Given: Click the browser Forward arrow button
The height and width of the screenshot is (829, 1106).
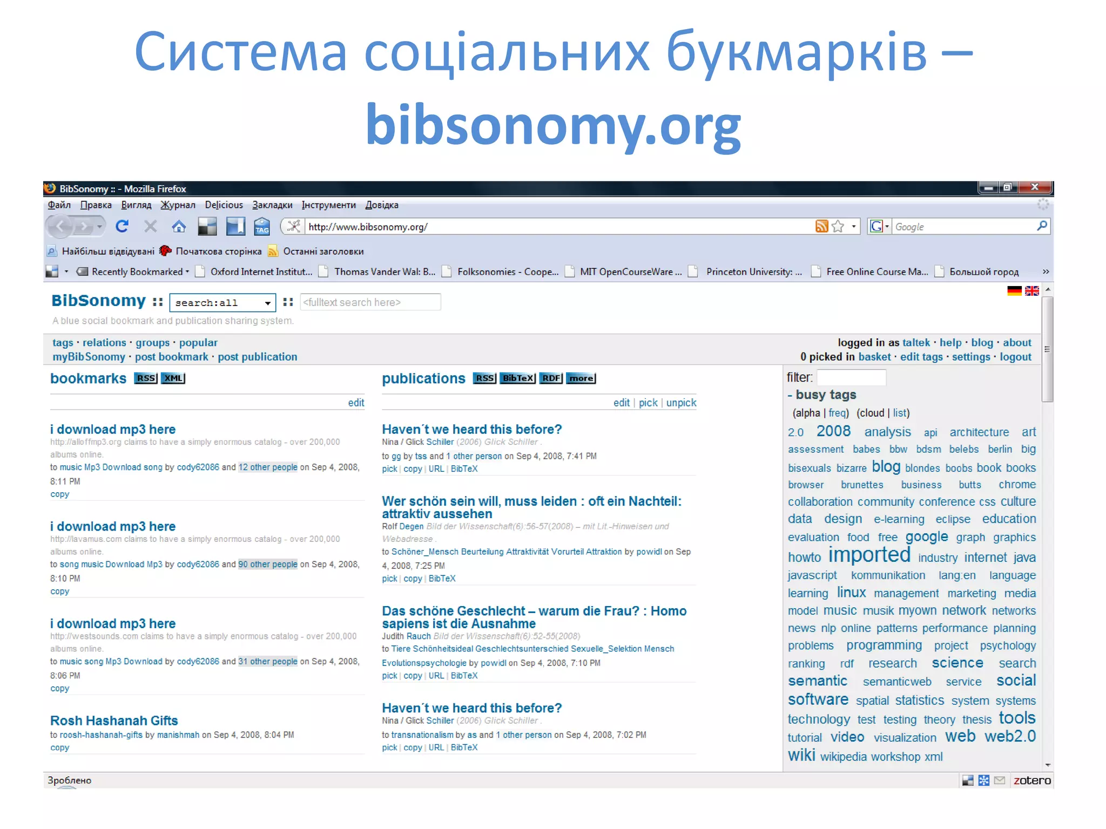Looking at the screenshot, I should click(84, 227).
